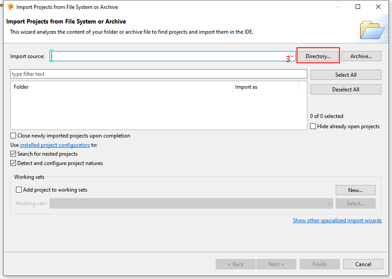Click the Select All button
This screenshot has width=392, height=279.
coord(345,75)
